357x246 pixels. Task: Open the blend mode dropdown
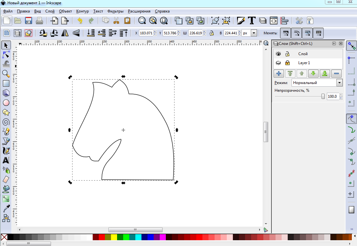[x=339, y=83]
